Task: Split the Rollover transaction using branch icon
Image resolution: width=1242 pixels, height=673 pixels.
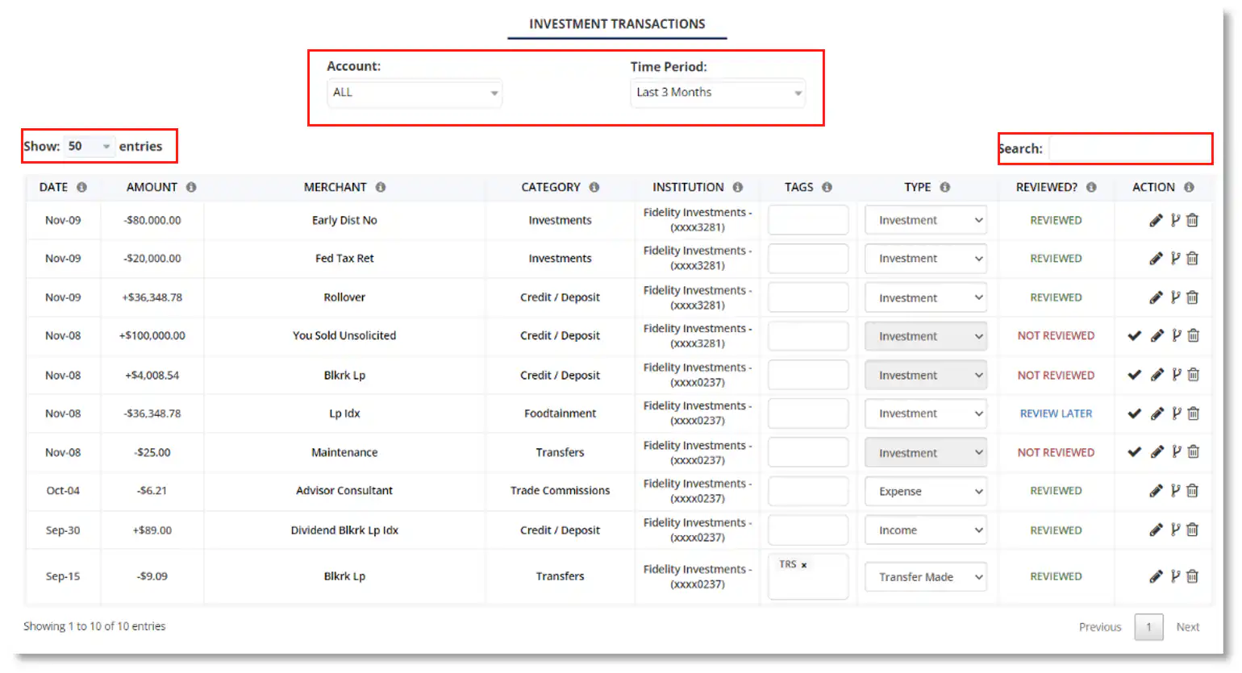Action: click(x=1175, y=297)
